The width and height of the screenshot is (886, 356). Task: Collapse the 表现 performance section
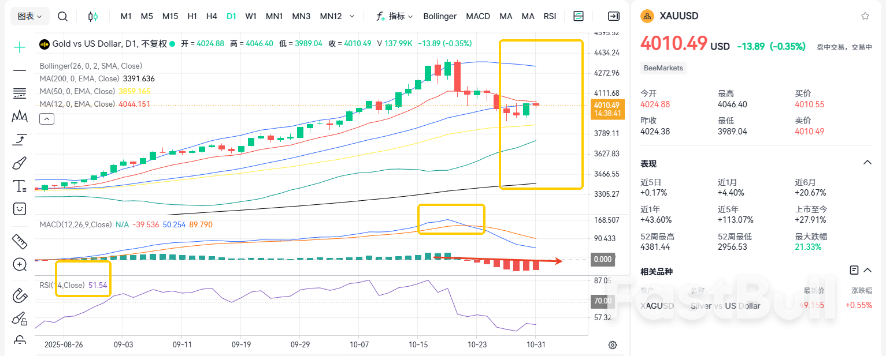(x=867, y=163)
